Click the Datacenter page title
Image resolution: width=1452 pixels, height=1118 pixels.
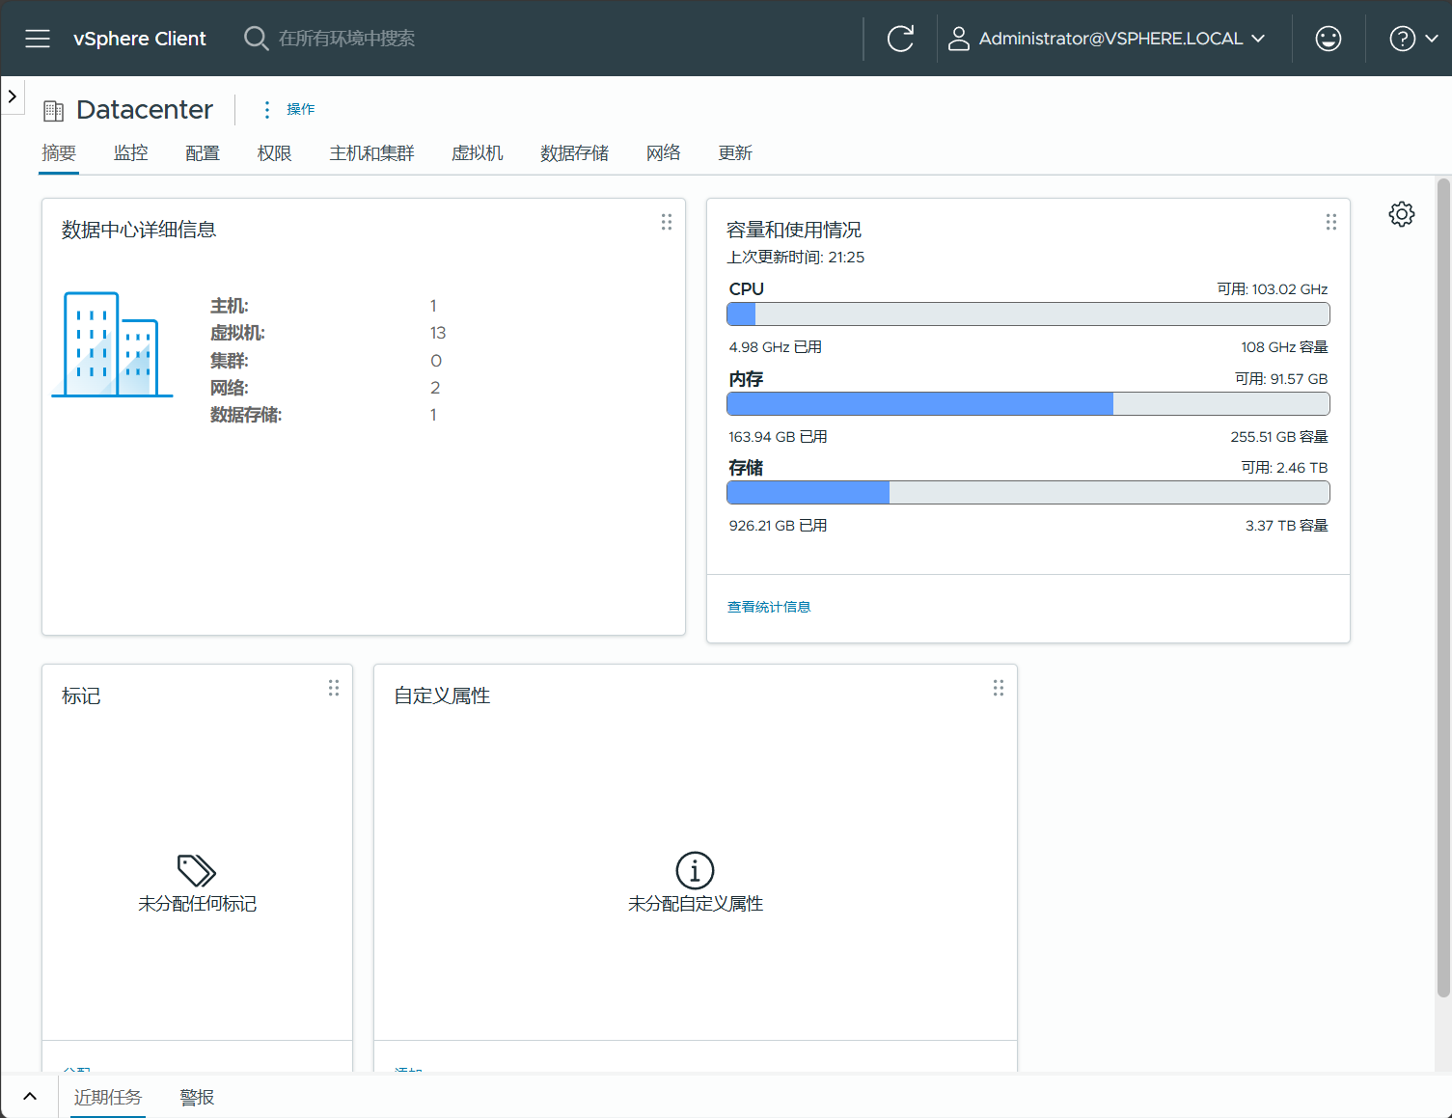145,110
